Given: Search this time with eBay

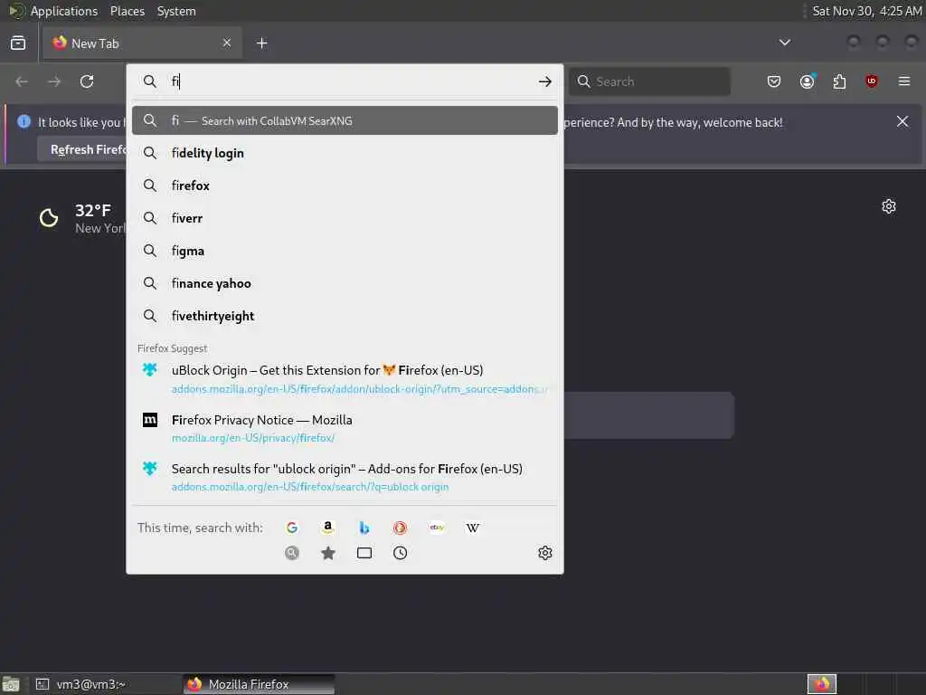Looking at the screenshot, I should click(437, 528).
